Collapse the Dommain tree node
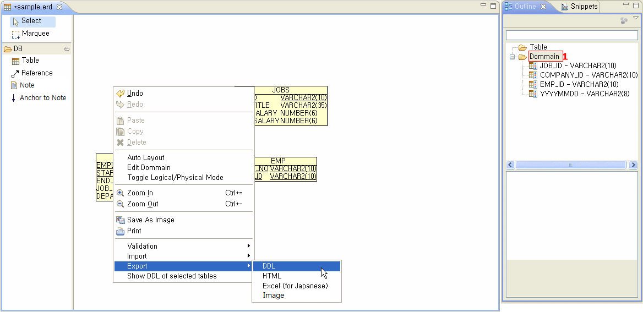 pos(512,57)
